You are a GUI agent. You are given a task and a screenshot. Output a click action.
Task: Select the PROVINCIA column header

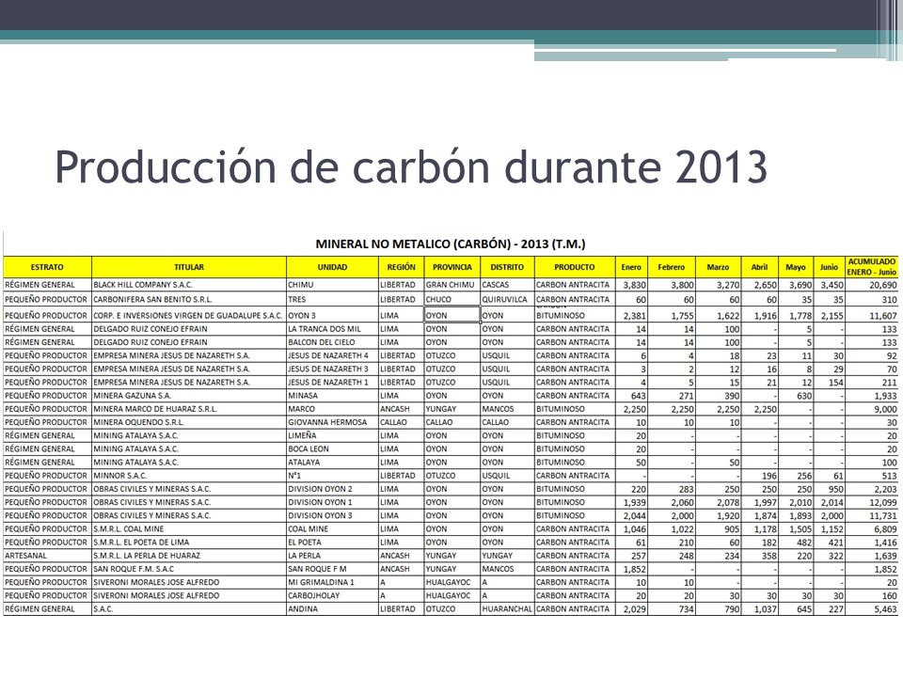452,267
